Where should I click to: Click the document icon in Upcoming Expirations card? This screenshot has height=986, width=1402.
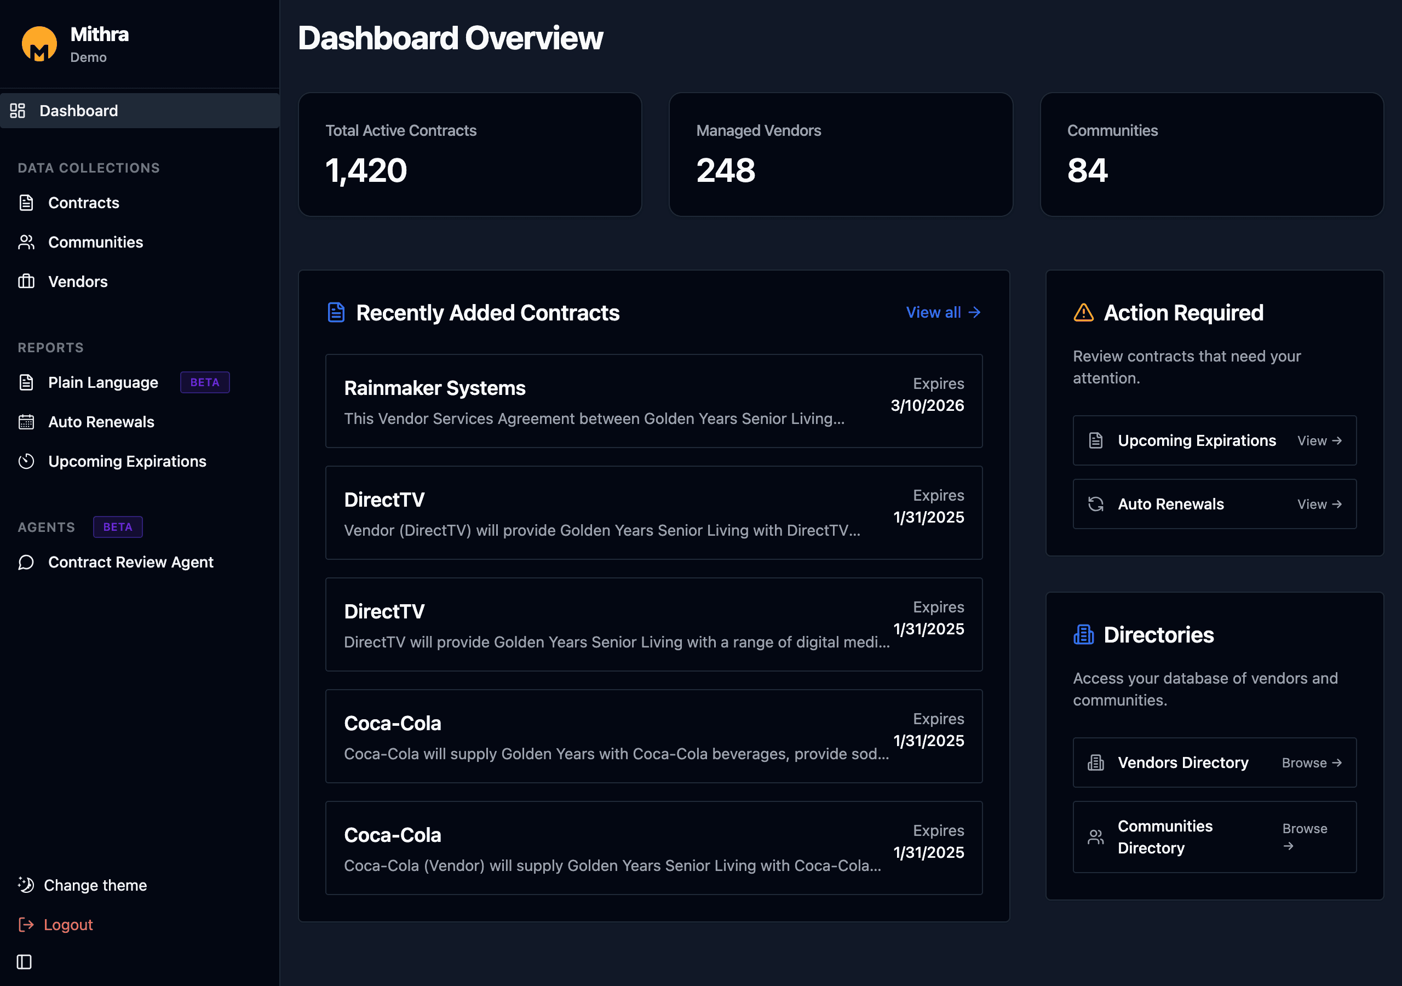1096,440
